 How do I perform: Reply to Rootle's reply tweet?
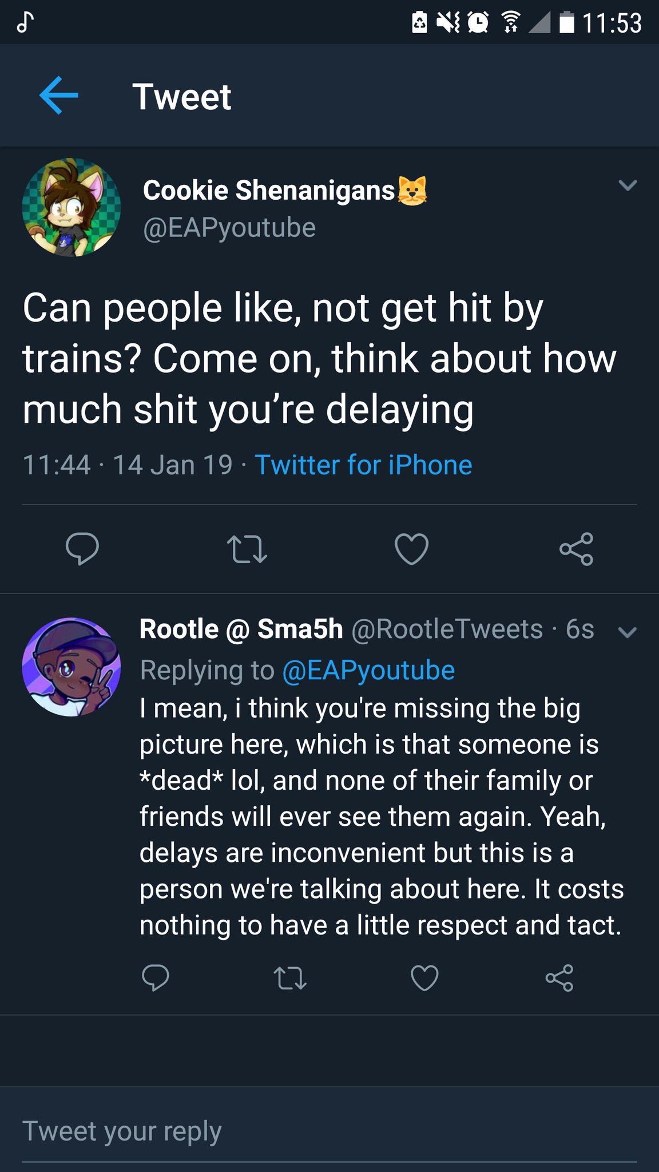coord(155,977)
